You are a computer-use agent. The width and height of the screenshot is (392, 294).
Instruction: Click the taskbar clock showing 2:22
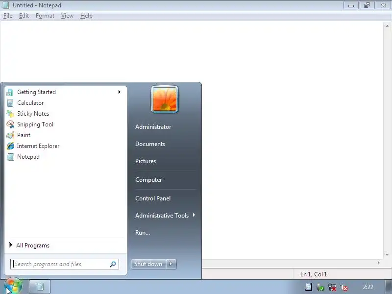tap(368, 287)
